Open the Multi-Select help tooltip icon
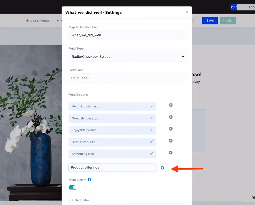 [x=89, y=179]
